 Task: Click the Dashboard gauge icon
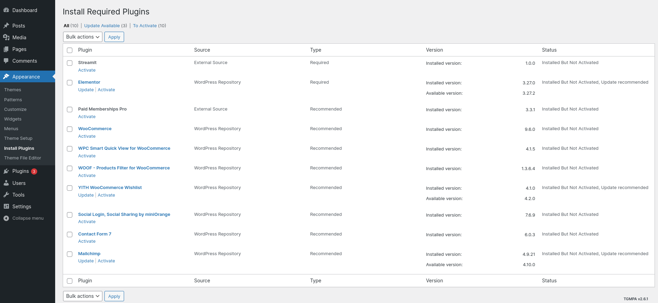[6, 10]
